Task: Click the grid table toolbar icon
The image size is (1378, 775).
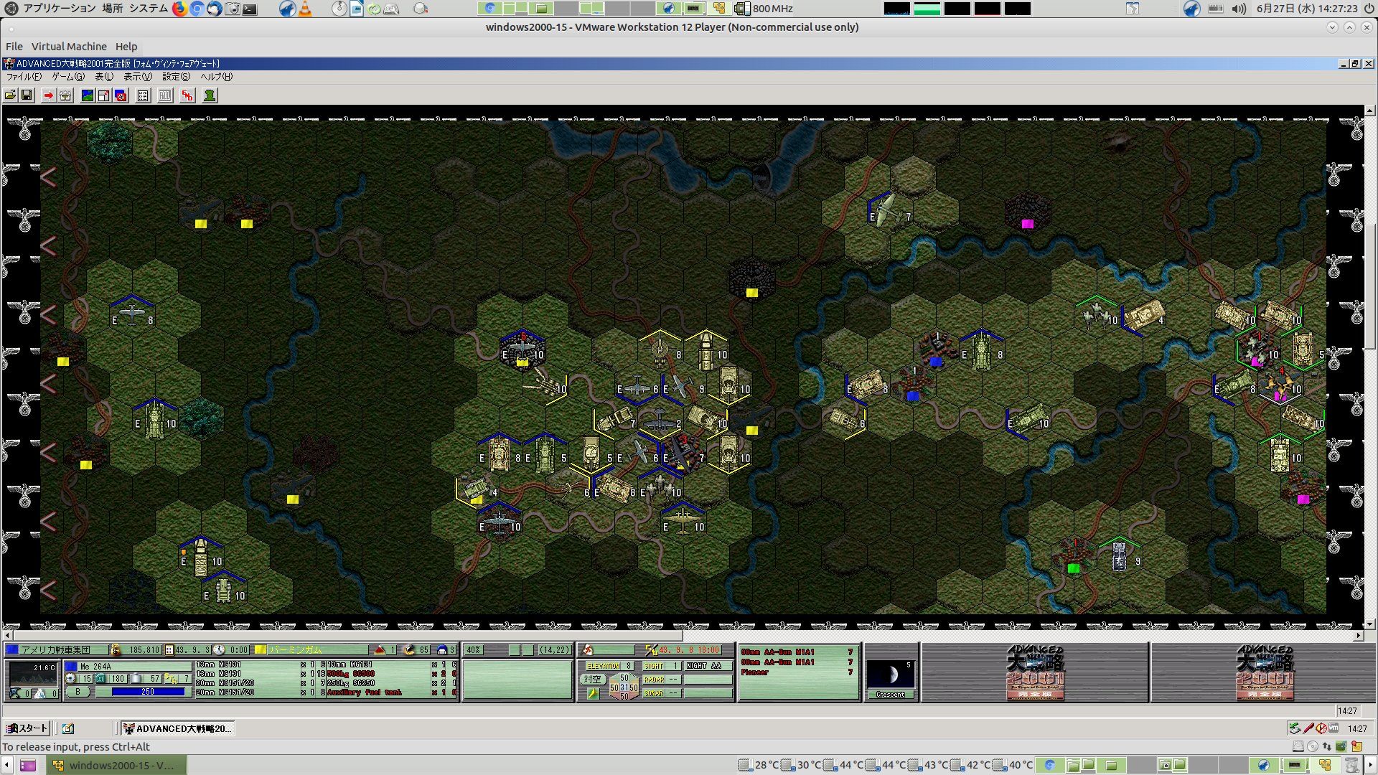Action: 143,95
